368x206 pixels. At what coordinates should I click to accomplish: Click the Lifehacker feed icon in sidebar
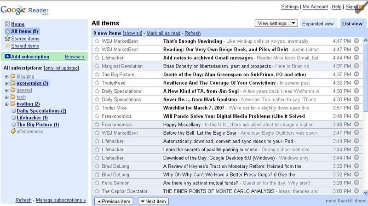(x=14, y=118)
